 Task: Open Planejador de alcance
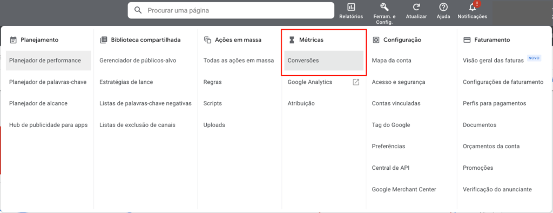(38, 103)
